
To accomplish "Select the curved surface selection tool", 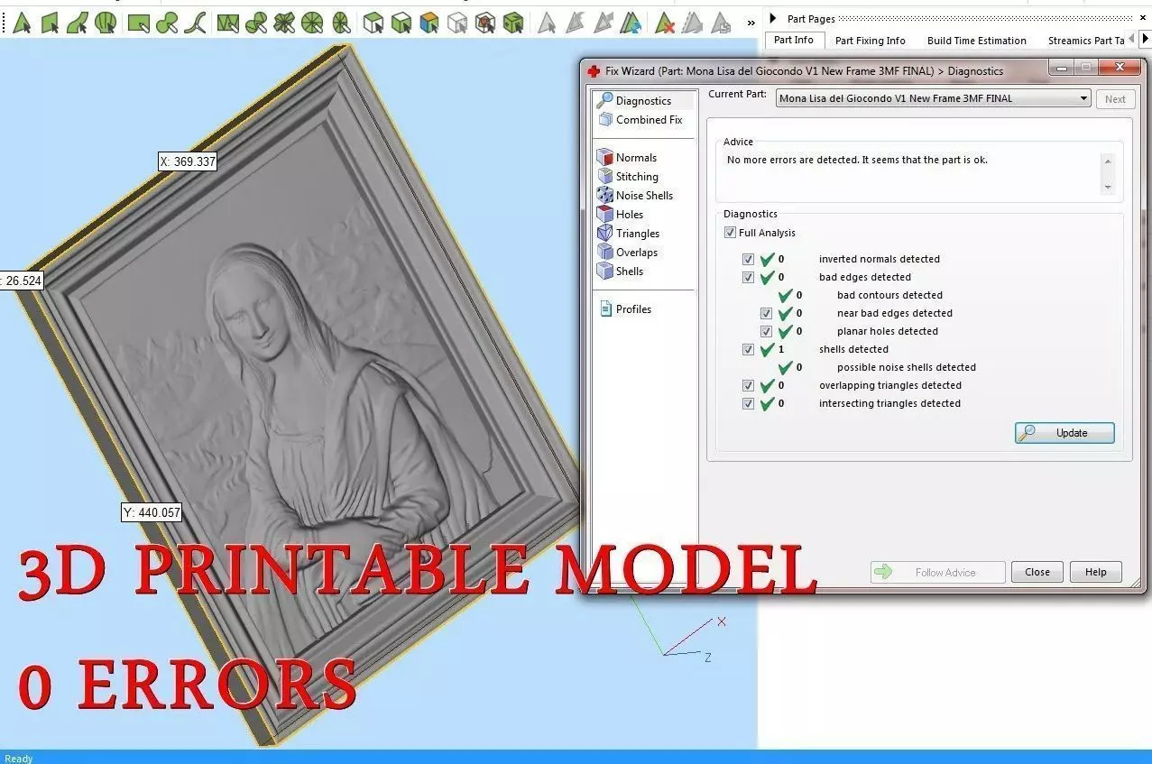I will 78,23.
